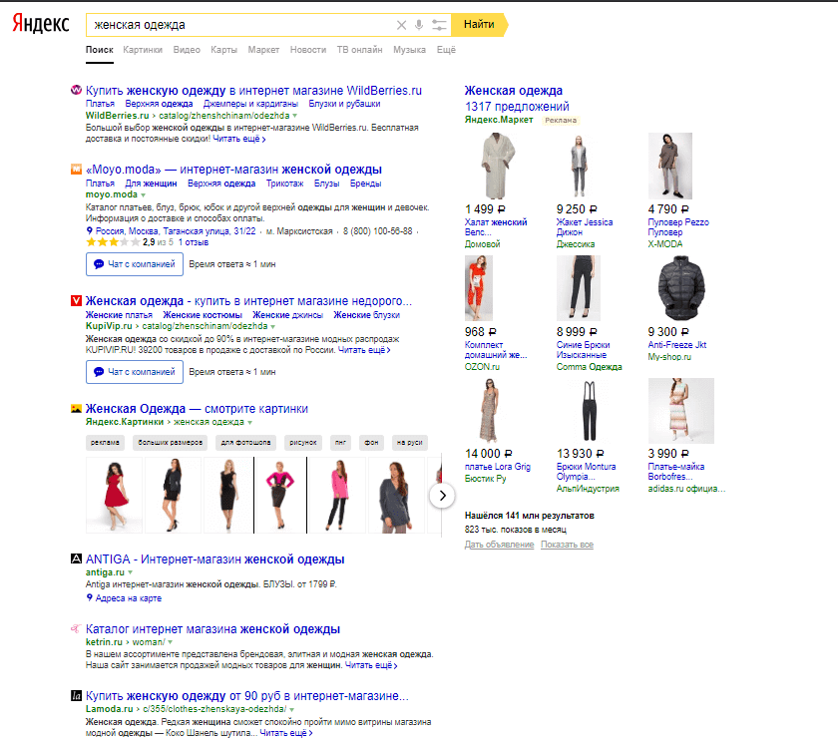Open the Адреса на карте link
Image resolution: width=838 pixels, height=744 pixels.
tap(129, 598)
